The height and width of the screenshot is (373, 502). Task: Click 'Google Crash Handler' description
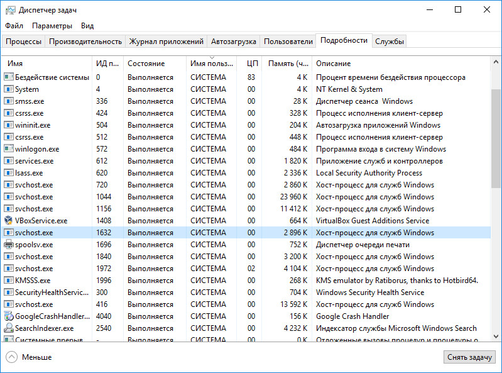tap(352, 316)
